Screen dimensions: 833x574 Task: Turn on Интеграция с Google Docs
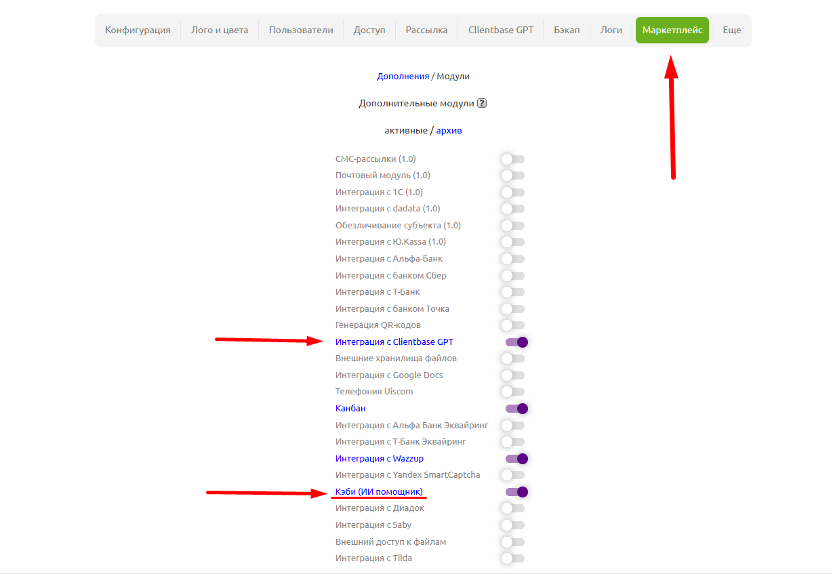(513, 375)
